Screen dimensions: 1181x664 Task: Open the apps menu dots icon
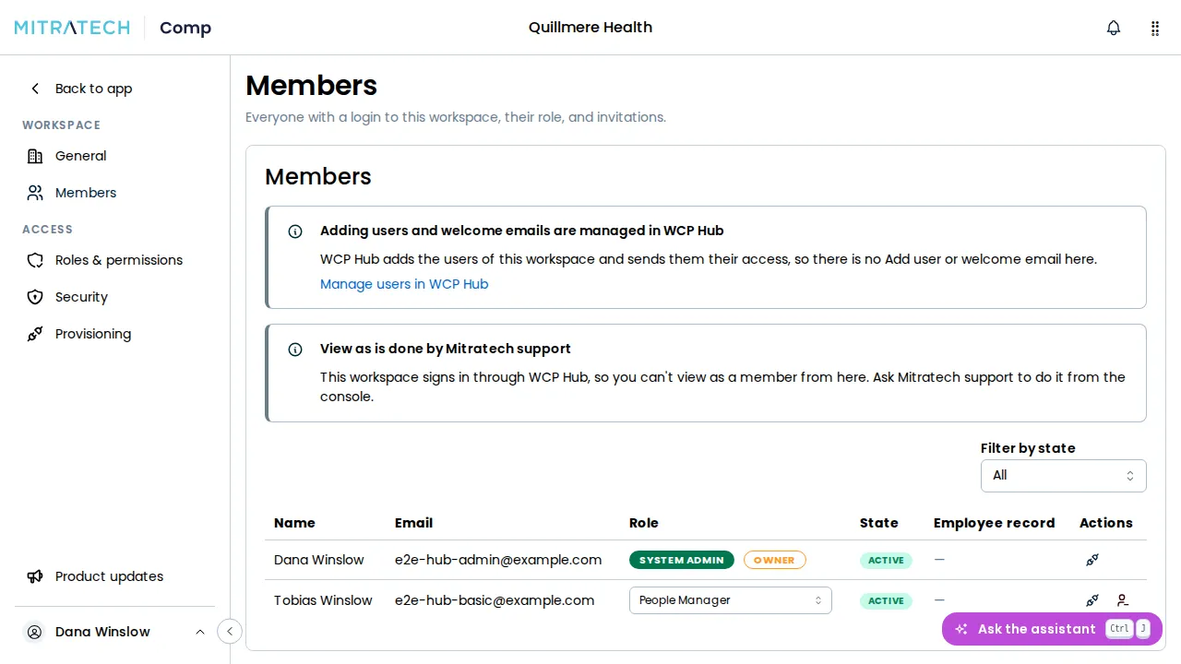pos(1154,28)
